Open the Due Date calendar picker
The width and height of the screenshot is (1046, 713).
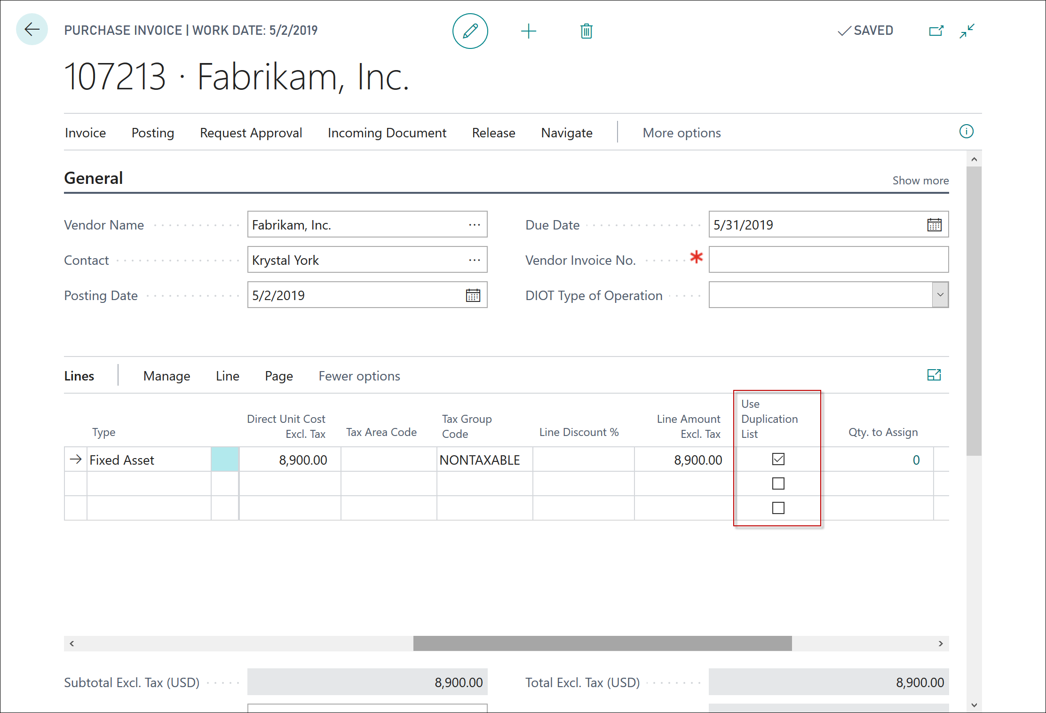(x=934, y=225)
